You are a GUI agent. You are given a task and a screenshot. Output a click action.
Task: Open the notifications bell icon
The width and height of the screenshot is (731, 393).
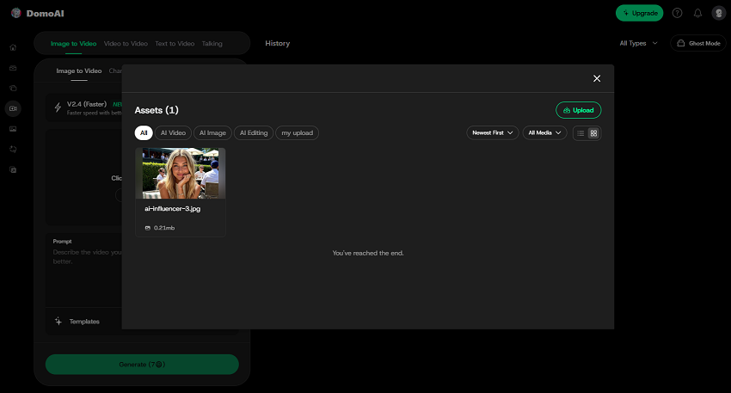(x=697, y=13)
